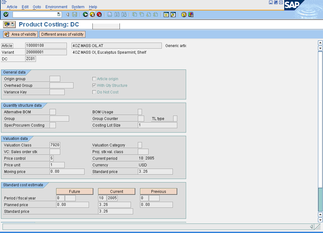Viewport: 323px width, 233px height.
Task: Click the vertical scrollbar thumb
Action: (320, 200)
